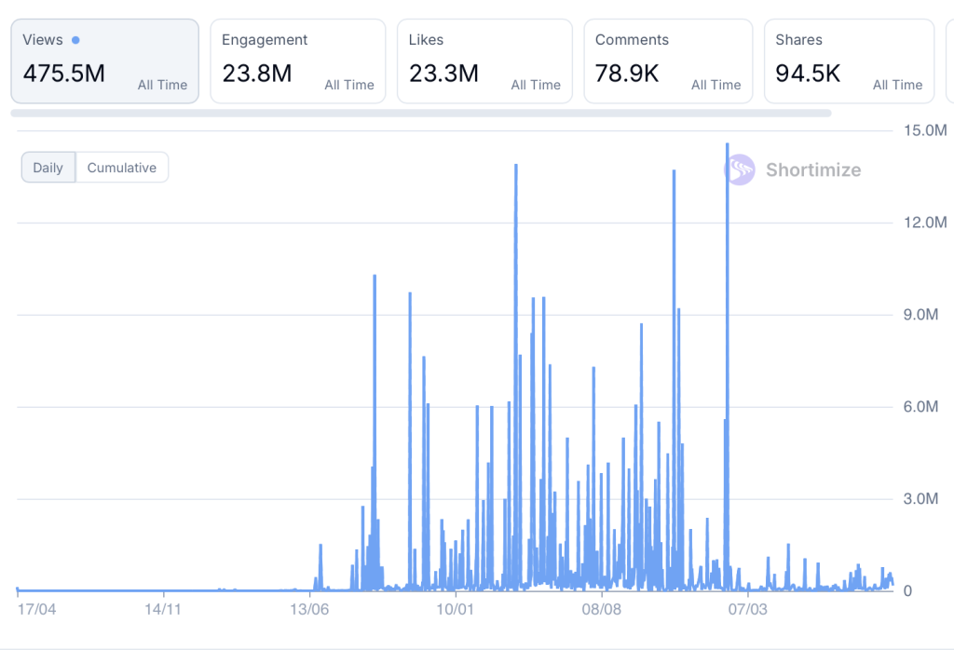Click the horizontal scrollbar under metric cards
Viewport: 954px width, 650px height.
pos(420,114)
